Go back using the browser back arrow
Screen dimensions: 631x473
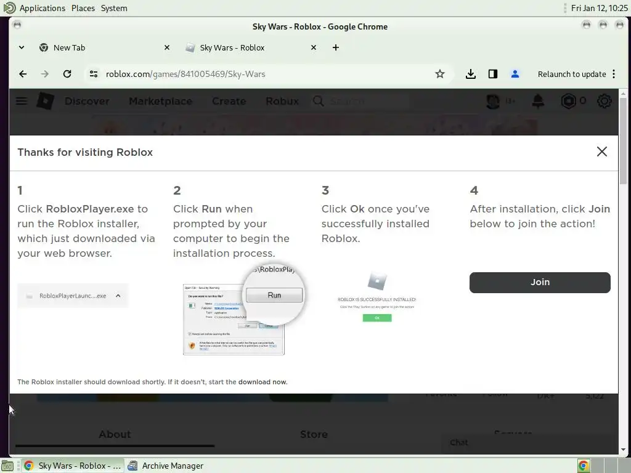(x=23, y=74)
